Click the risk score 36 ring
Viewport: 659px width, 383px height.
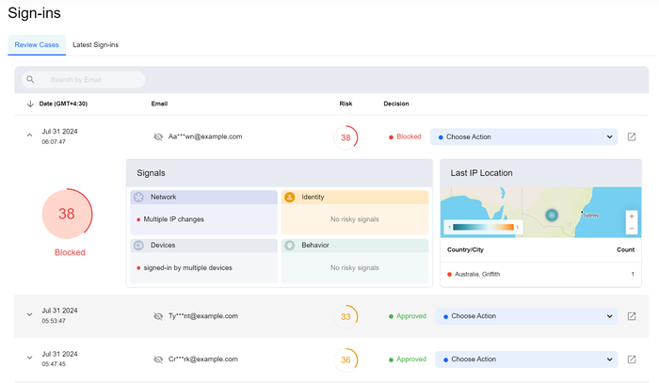click(x=346, y=359)
